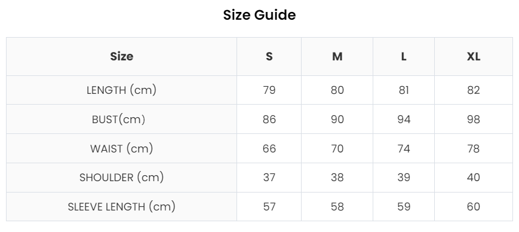Click the L size column header
The width and height of the screenshot is (519, 232).
tap(404, 57)
